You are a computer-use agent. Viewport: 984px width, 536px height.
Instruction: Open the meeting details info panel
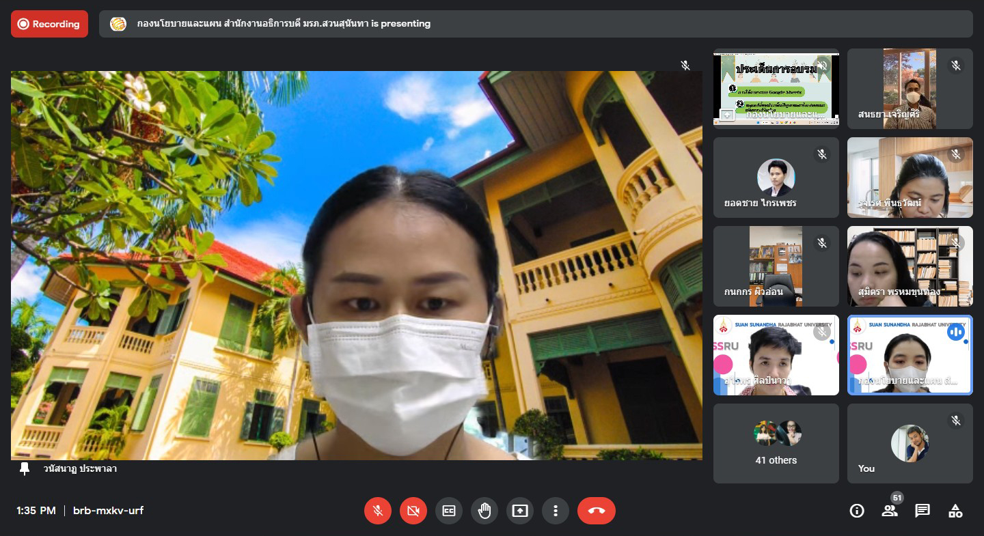pyautogui.click(x=857, y=511)
